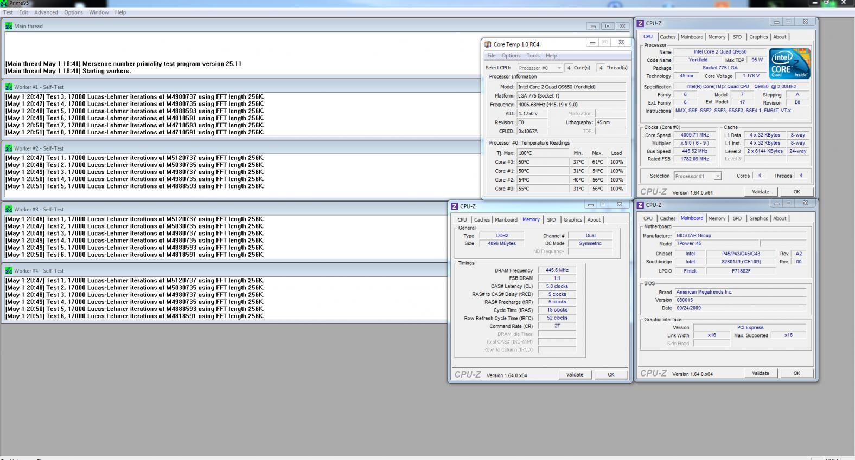Select About tab in the Memory CPU-Z window
855x460 pixels.
pyautogui.click(x=594, y=220)
